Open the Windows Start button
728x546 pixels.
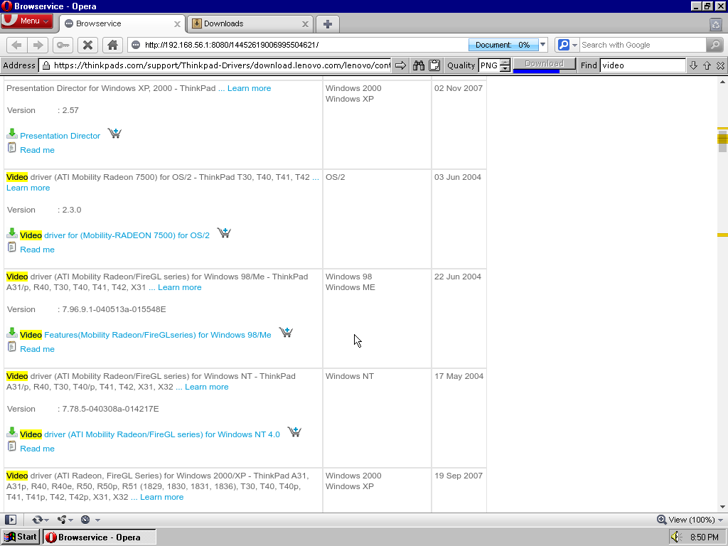pyautogui.click(x=20, y=537)
